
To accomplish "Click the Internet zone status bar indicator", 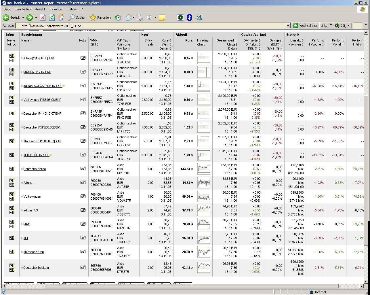I will point(318,292).
